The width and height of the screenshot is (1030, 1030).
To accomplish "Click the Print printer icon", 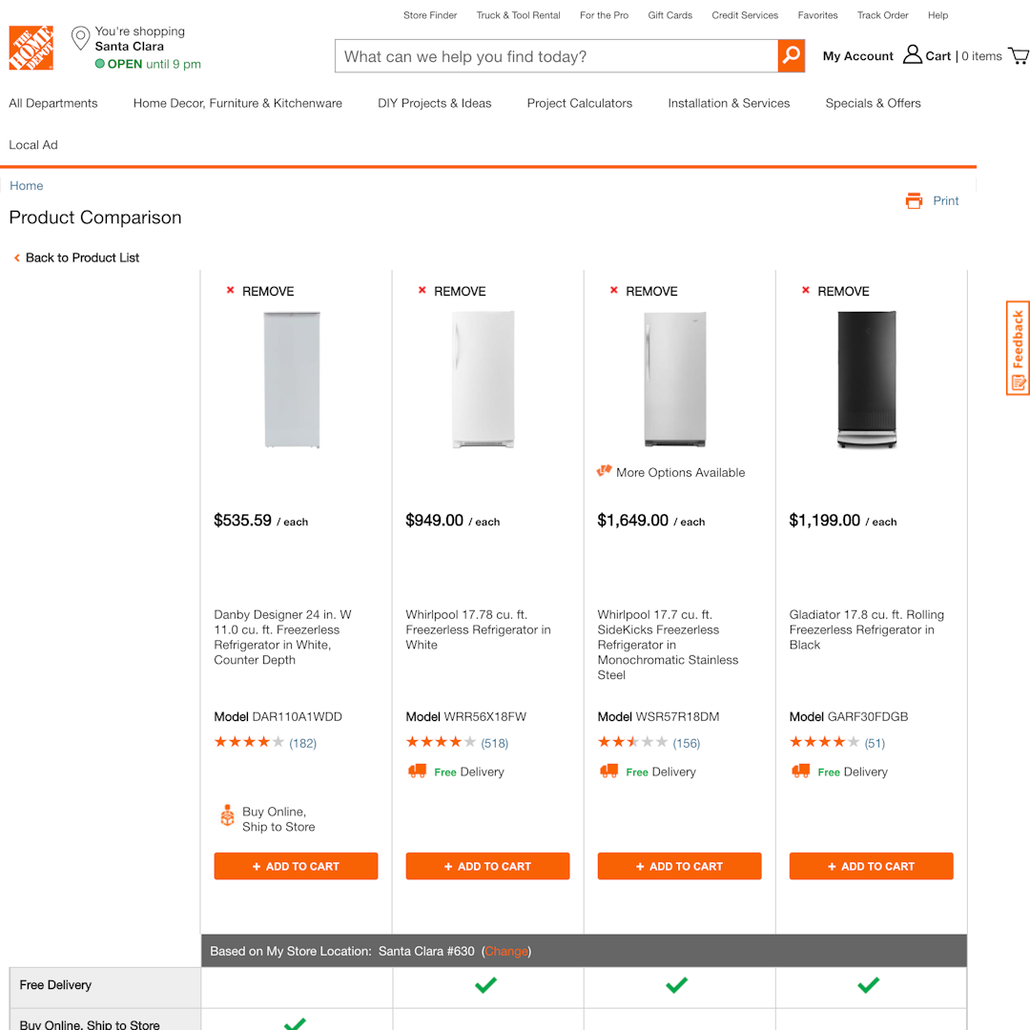I will tap(915, 200).
